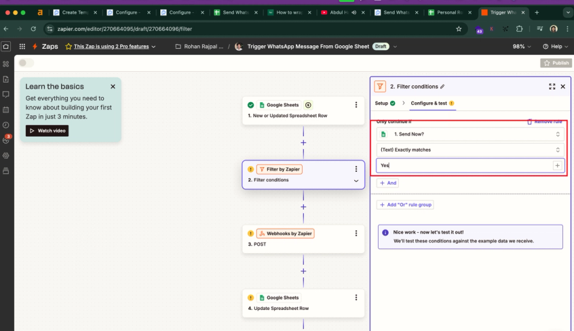Click the + And button

[387, 183]
